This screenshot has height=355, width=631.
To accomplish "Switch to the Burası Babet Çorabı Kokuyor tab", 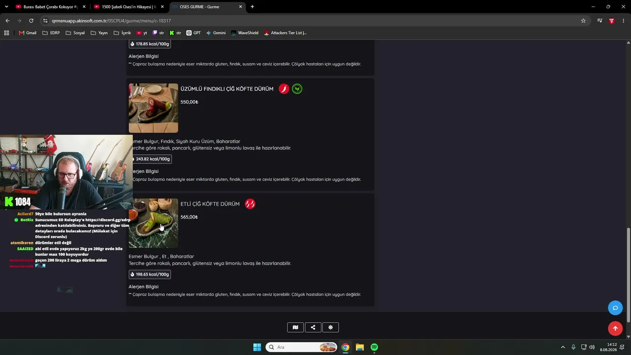I will coord(50,7).
